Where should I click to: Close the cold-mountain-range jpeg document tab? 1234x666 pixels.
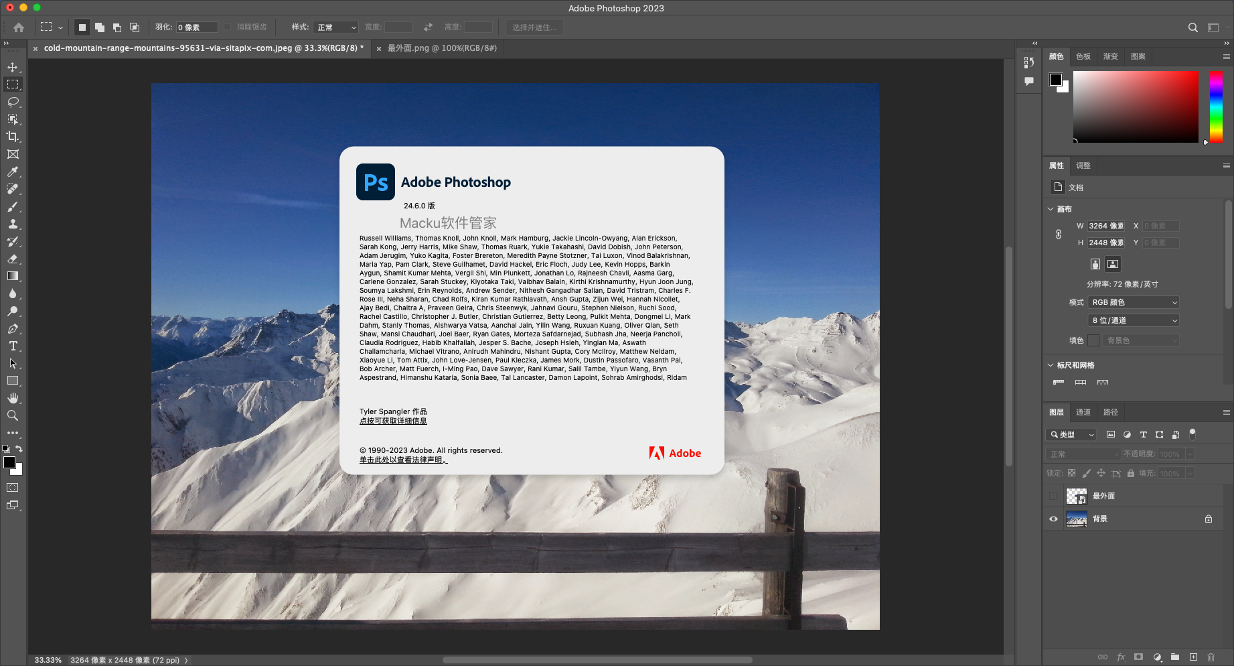[35, 48]
